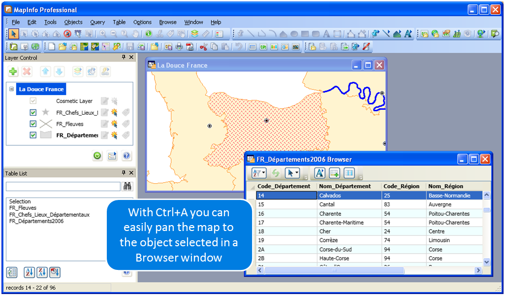Click the Browser vertical scrollbar down arrow
Image resolution: width=506 pixels, height=296 pixels.
(486, 262)
